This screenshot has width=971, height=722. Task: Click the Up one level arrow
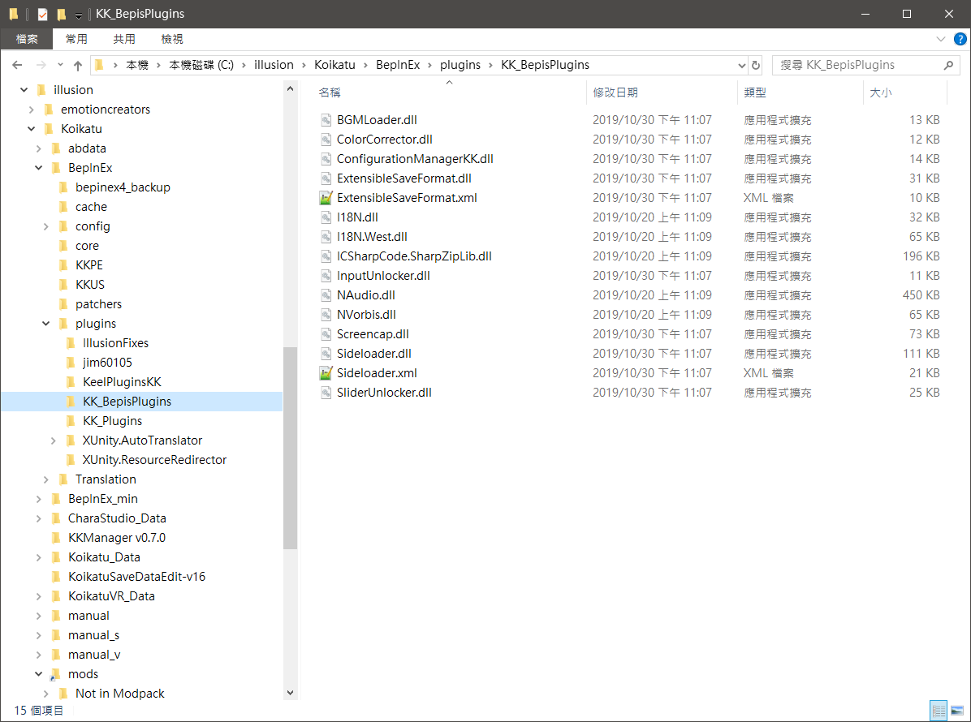(78, 65)
